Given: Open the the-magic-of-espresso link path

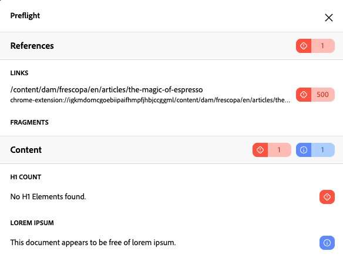Looking at the screenshot, I should pyautogui.click(x=106, y=90).
